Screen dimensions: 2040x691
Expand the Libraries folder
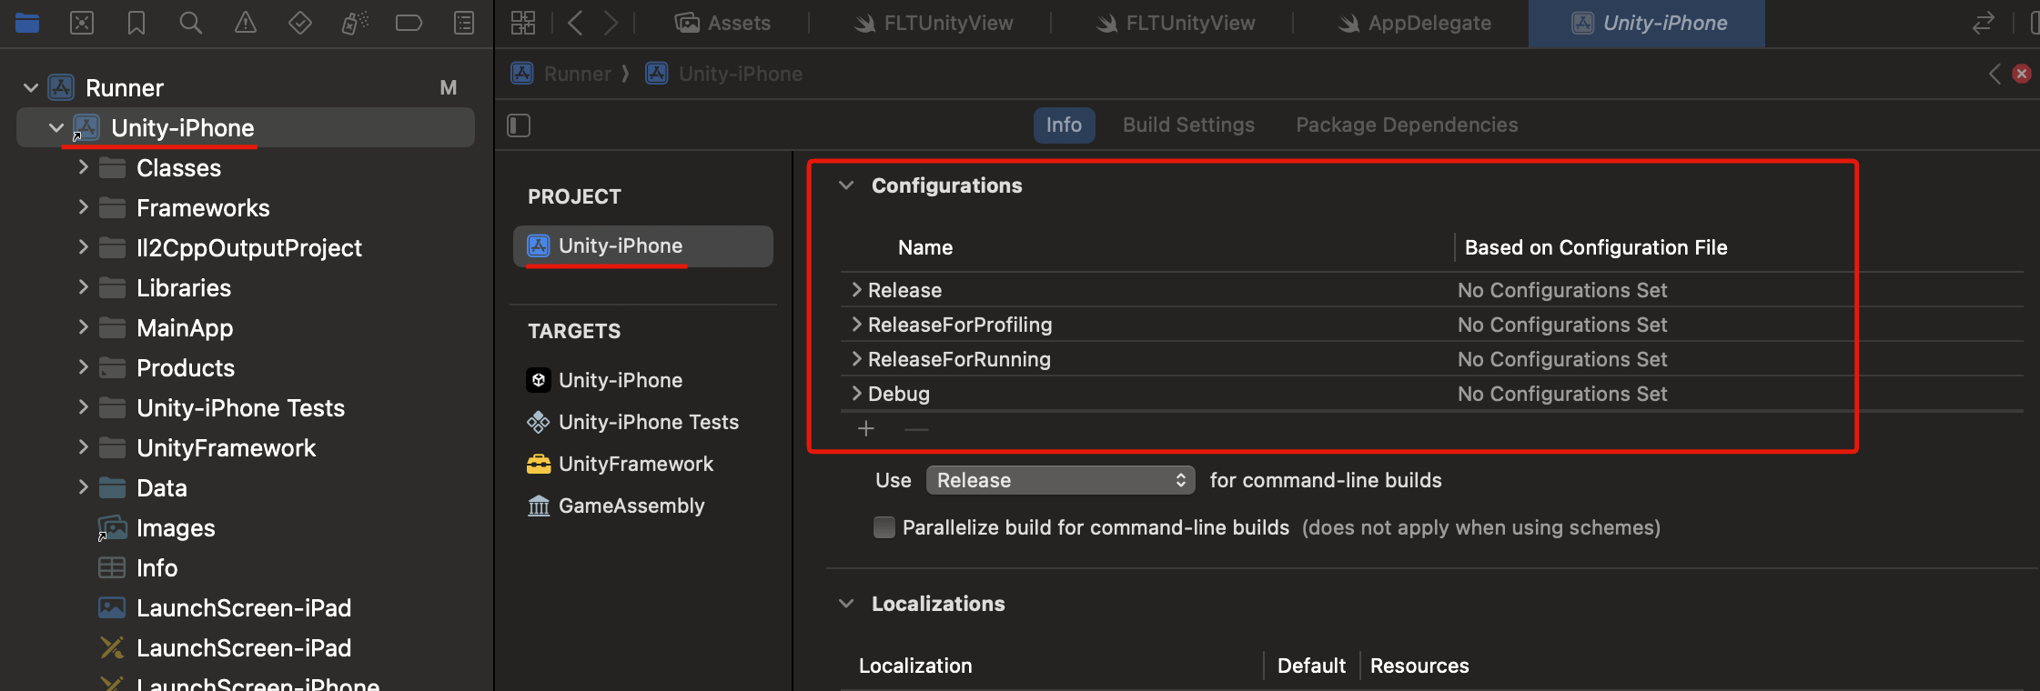click(83, 287)
